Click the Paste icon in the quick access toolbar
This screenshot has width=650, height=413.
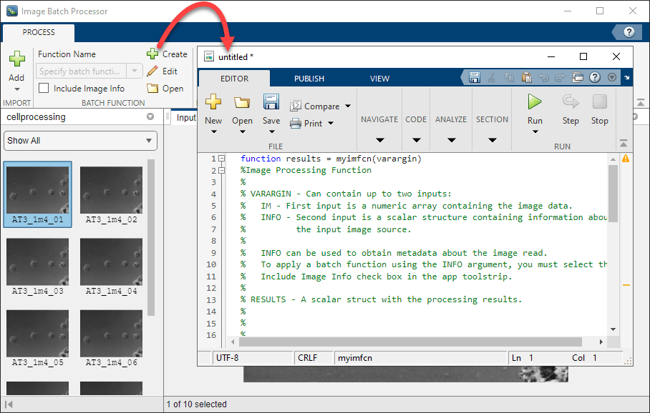point(526,79)
